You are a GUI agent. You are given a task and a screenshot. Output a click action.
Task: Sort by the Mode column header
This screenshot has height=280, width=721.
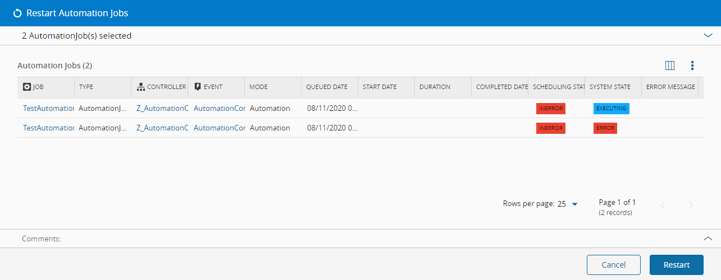pos(258,87)
